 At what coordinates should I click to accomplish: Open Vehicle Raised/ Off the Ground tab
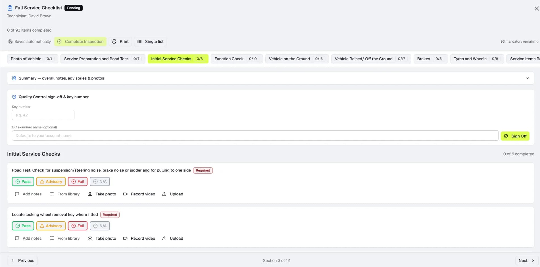coord(371,59)
